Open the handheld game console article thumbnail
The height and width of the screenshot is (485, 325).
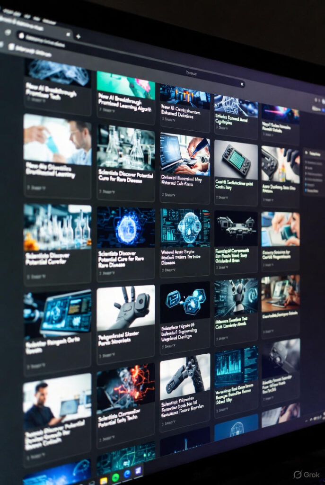[x=236, y=160]
